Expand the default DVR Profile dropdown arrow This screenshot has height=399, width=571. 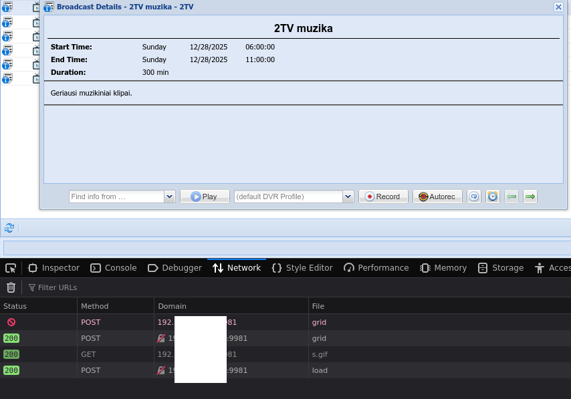point(348,196)
